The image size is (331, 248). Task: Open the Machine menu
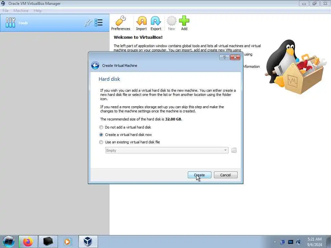21,11
